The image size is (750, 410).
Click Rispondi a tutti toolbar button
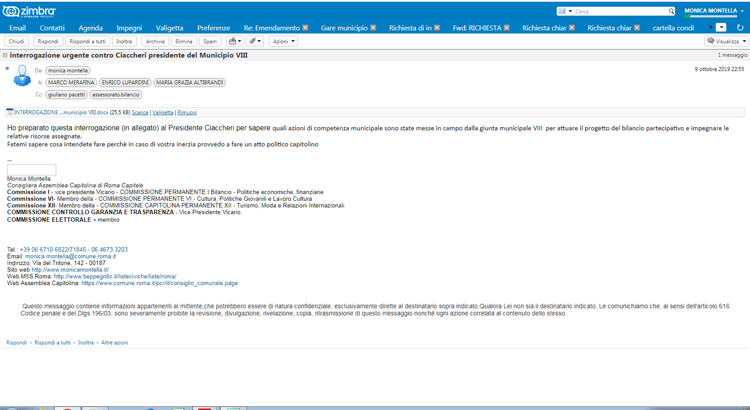click(88, 41)
